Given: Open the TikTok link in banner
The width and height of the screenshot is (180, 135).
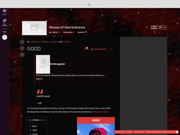Looking at the screenshot, I should coord(129,132).
